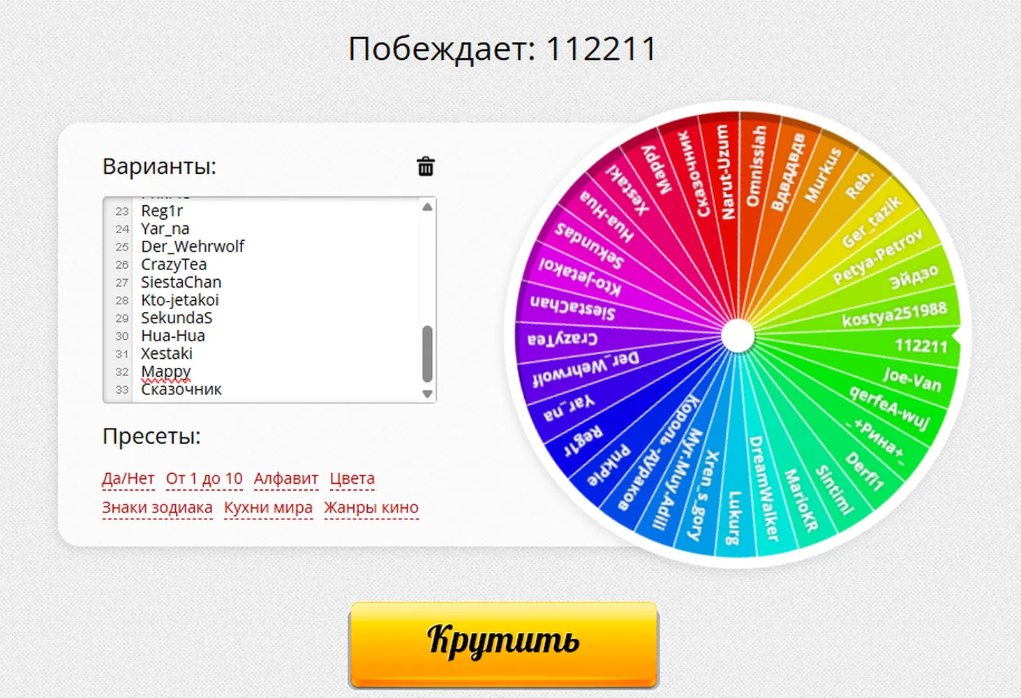Screen dimensions: 1021x698
Task: Apply the Алфавит preset
Action: click(286, 479)
